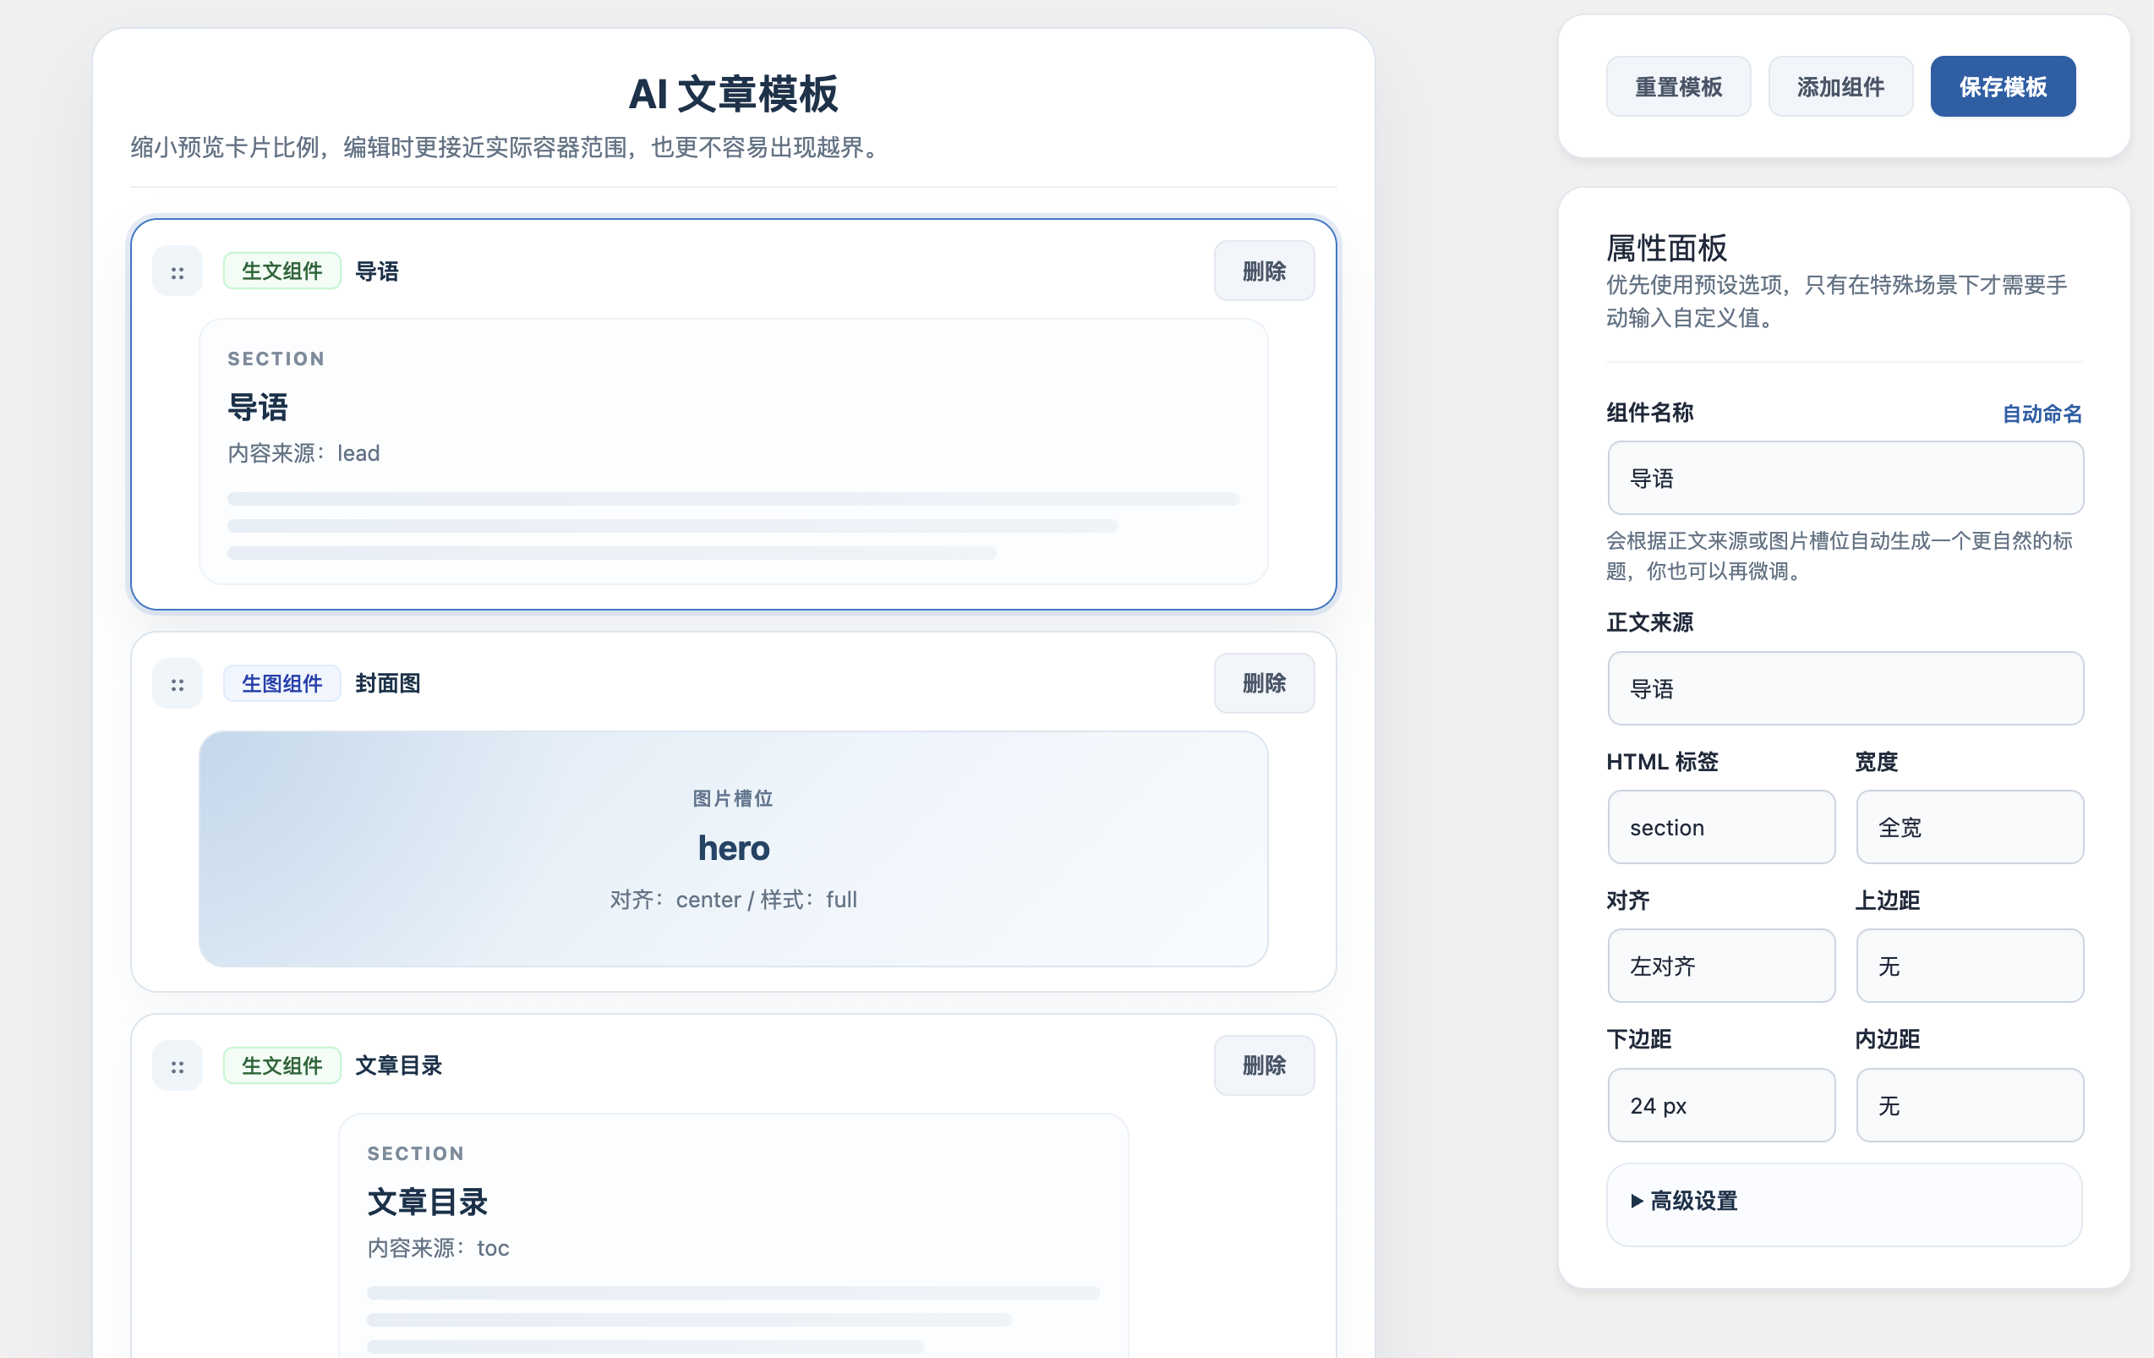2154x1358 pixels.
Task: Click the 重置模板 button
Action: click(x=1677, y=87)
